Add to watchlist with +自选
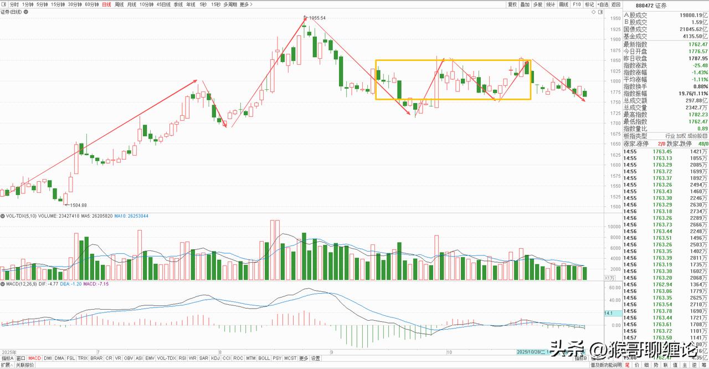The height and width of the screenshot is (369, 709). click(x=603, y=4)
